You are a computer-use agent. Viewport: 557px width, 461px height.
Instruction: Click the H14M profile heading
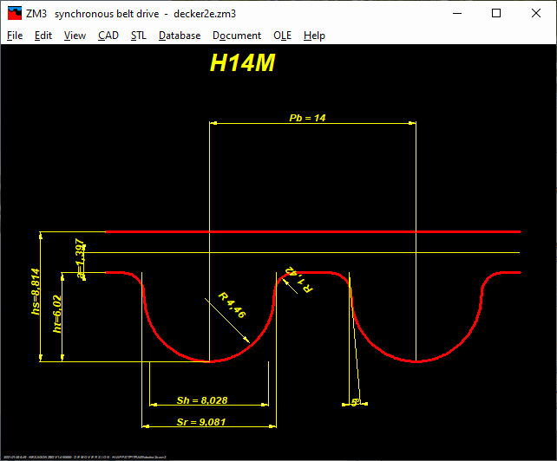[x=243, y=64]
